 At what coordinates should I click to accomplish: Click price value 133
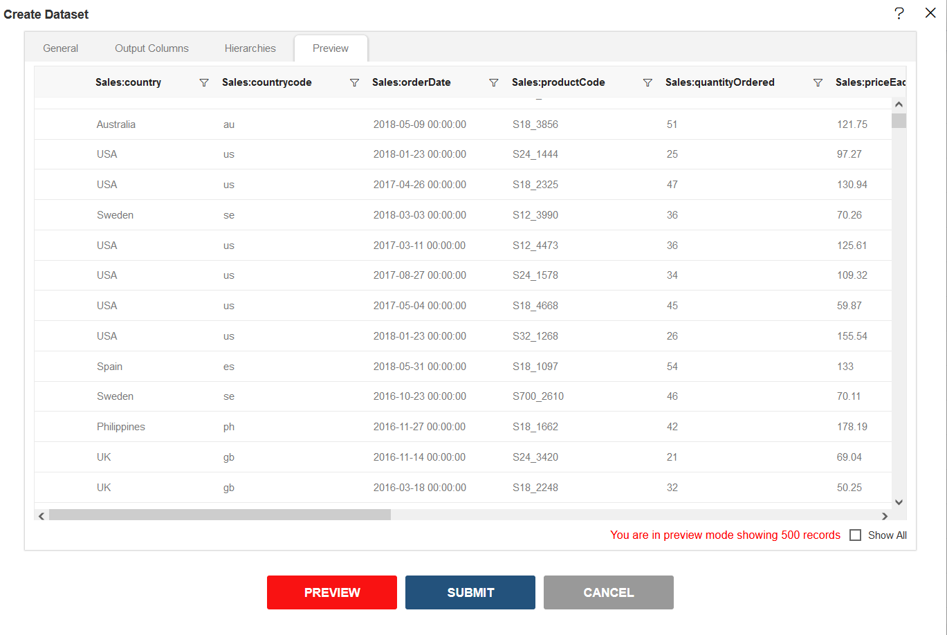click(845, 367)
